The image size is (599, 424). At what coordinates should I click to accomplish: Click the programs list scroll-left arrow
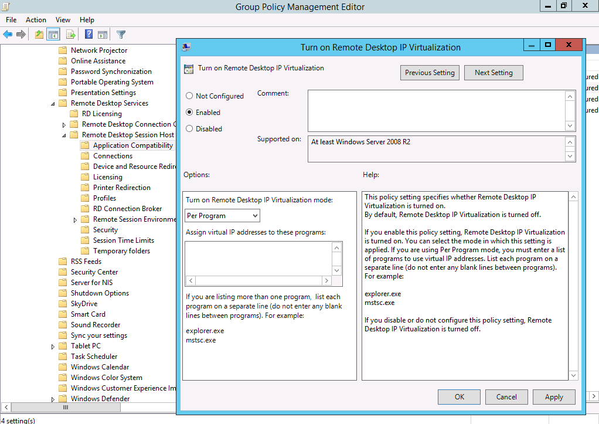coord(190,281)
